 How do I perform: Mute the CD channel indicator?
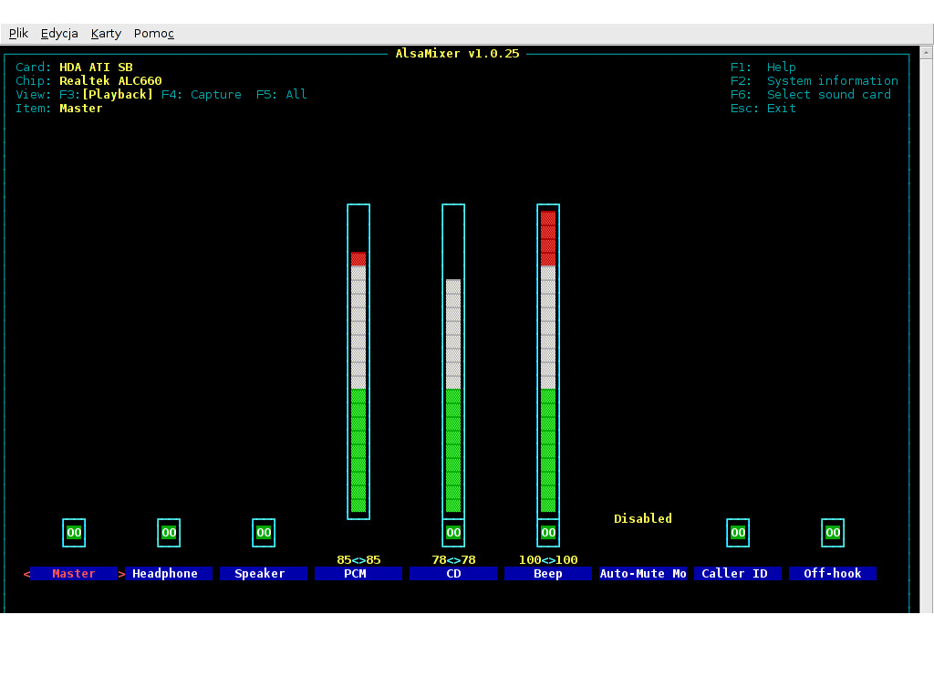pyautogui.click(x=453, y=533)
